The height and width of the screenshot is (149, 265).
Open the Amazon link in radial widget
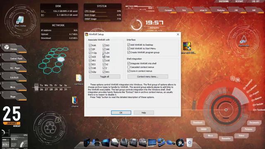pyautogui.click(x=257, y=99)
